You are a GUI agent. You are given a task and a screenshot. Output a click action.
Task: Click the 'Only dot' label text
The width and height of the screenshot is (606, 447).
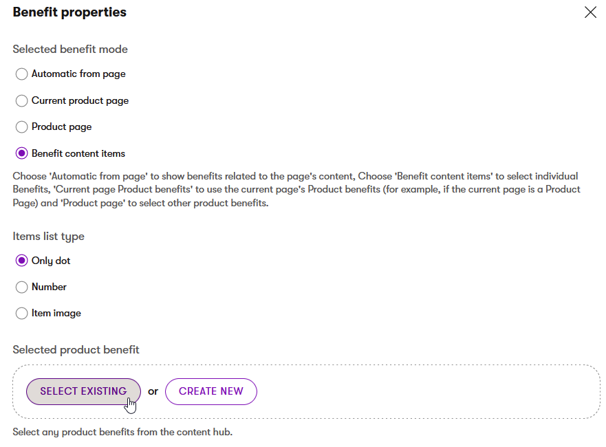(51, 261)
